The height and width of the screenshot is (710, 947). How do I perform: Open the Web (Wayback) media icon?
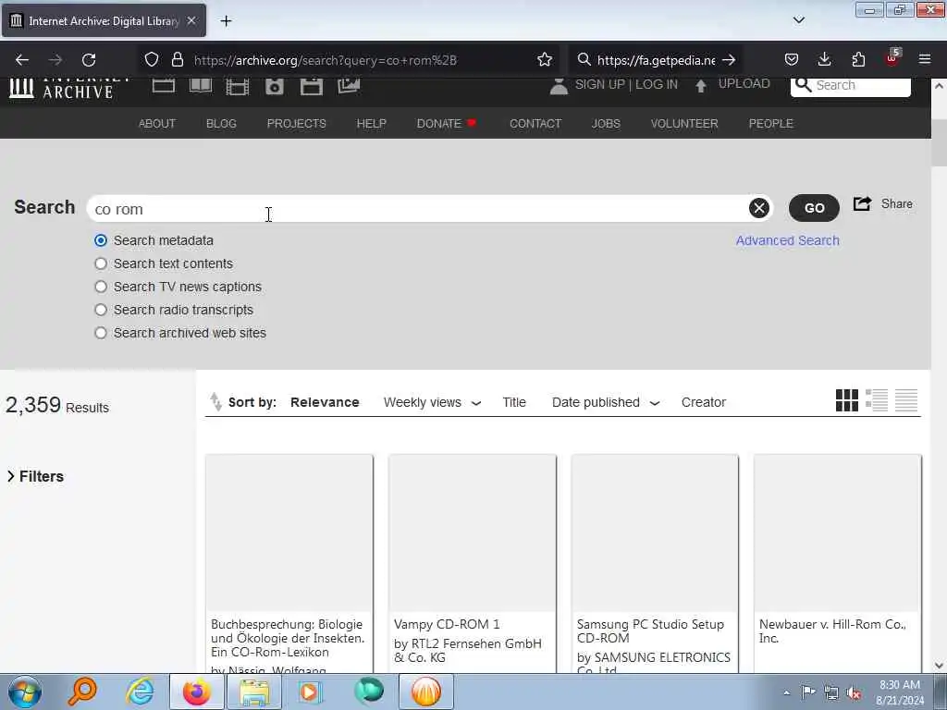pyautogui.click(x=163, y=86)
